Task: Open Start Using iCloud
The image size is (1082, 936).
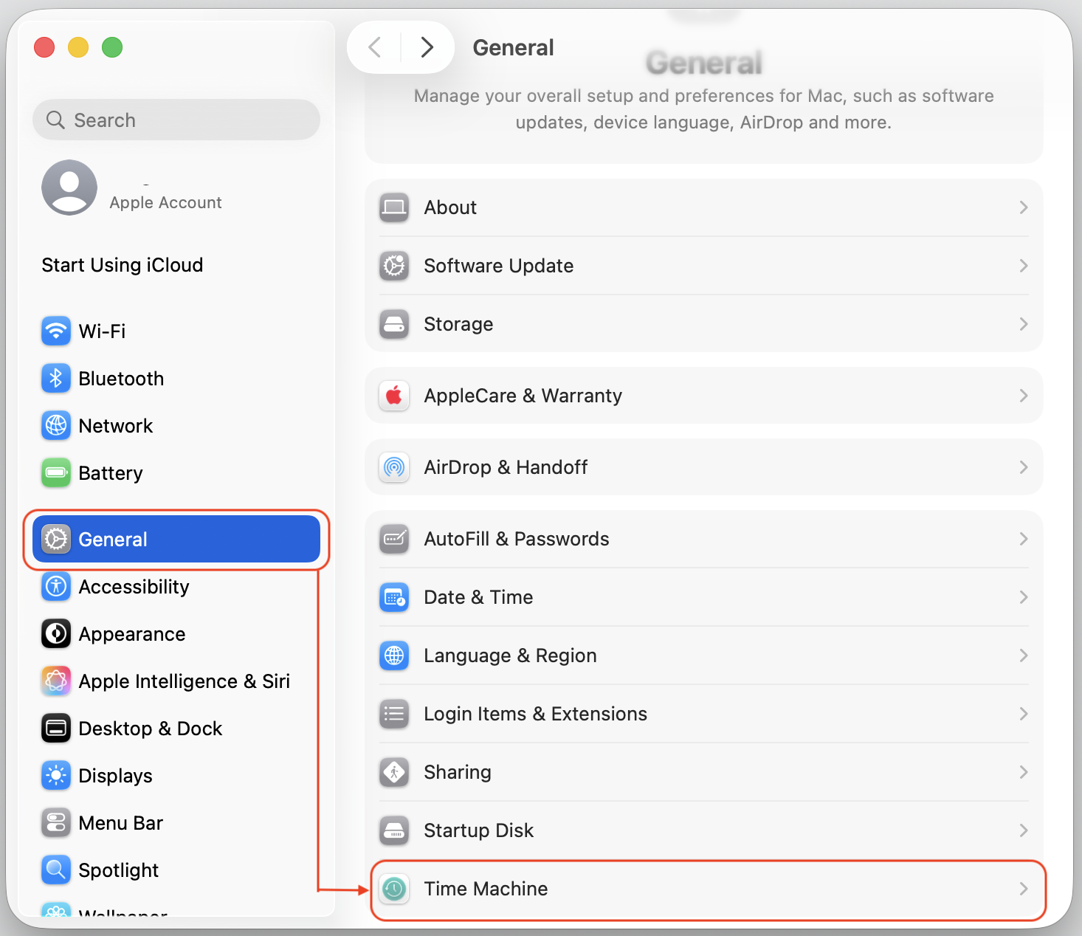Action: [x=123, y=265]
